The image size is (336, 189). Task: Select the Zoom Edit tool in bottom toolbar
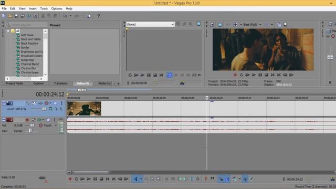(x=158, y=179)
